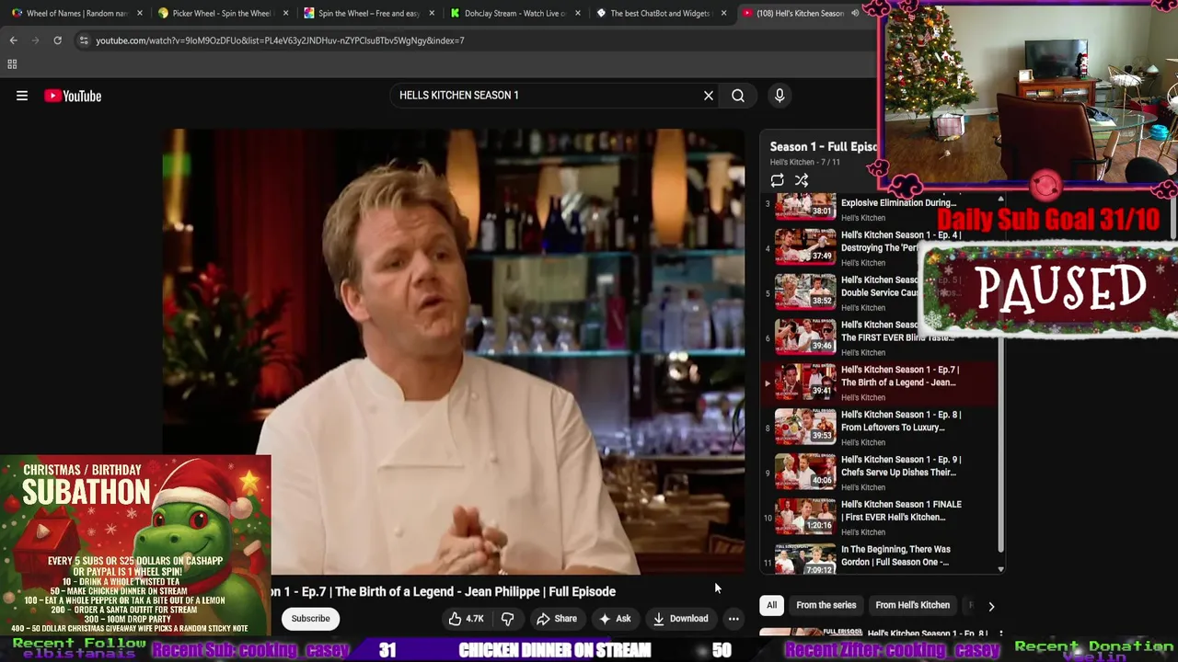Mute audio icon on Hell's Kitchen tab

(x=855, y=14)
